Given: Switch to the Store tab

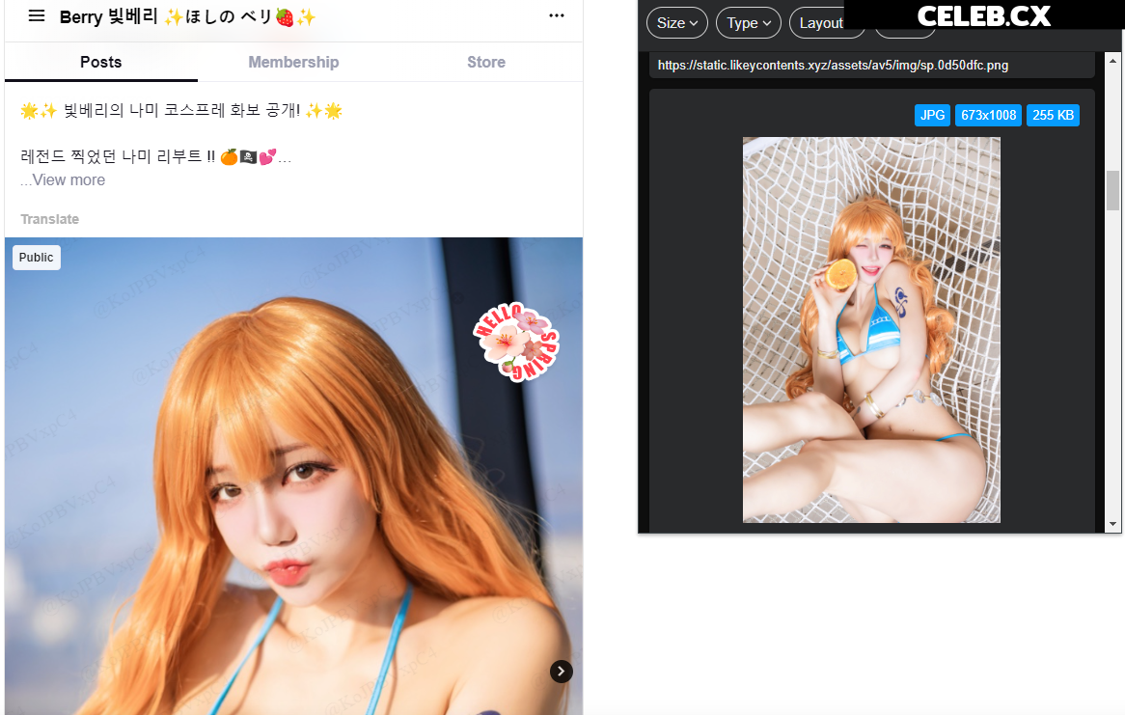Looking at the screenshot, I should click(x=486, y=63).
